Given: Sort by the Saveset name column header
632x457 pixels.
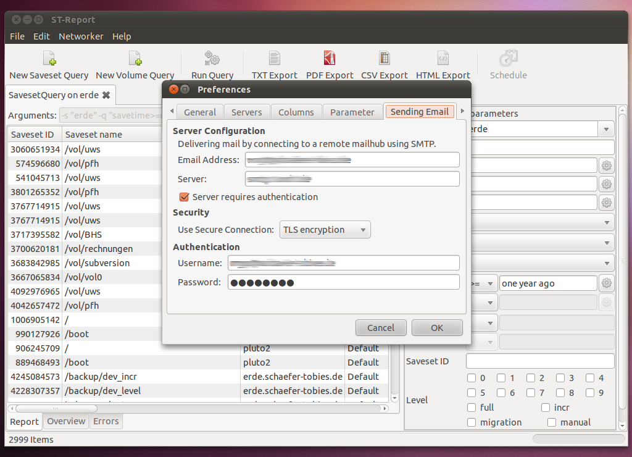Looking at the screenshot, I should 112,134.
